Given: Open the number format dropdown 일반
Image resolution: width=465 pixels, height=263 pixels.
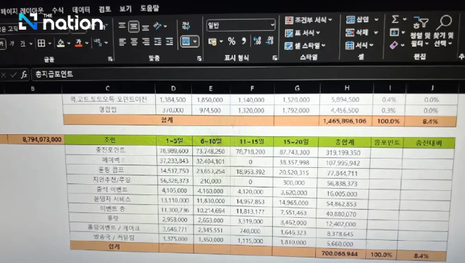Looking at the screenshot, I should coord(240,26).
